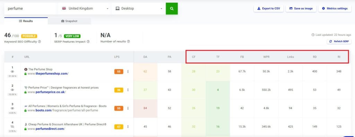Image resolution: width=355 pixels, height=137 pixels.
Task: Toggle eye icon for result row 2
Action: click(12, 90)
